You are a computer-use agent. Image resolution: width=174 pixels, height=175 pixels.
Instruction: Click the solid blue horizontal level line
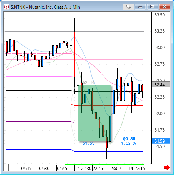tap(74, 150)
